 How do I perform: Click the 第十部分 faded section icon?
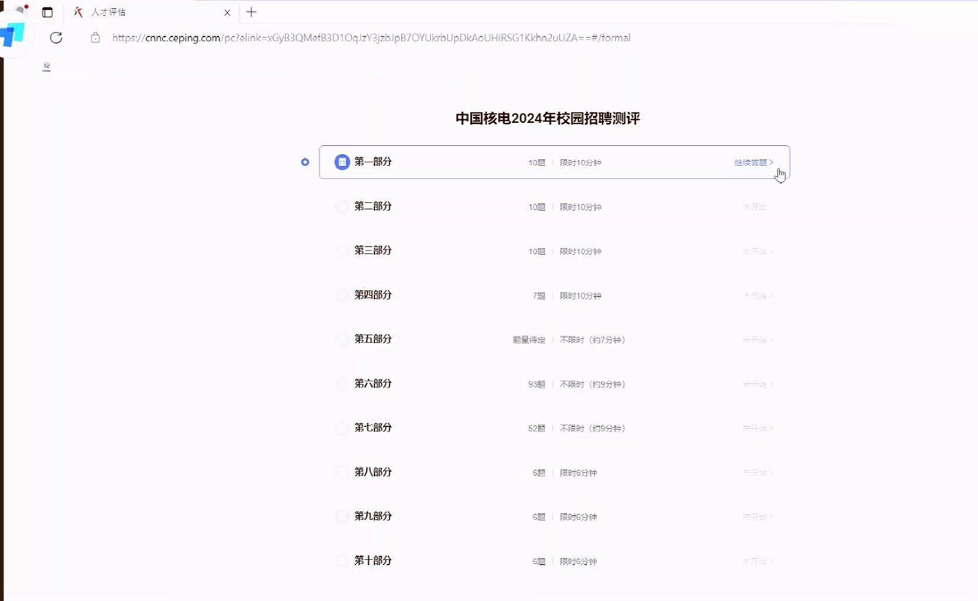point(342,561)
